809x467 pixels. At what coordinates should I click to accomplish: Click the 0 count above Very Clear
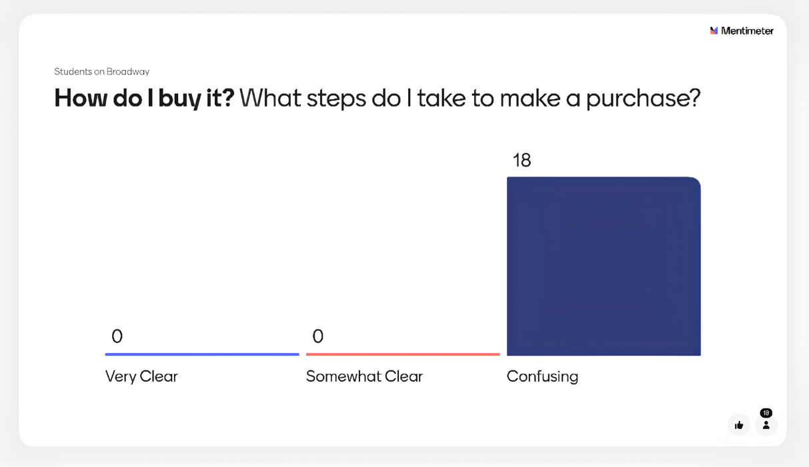pos(117,336)
